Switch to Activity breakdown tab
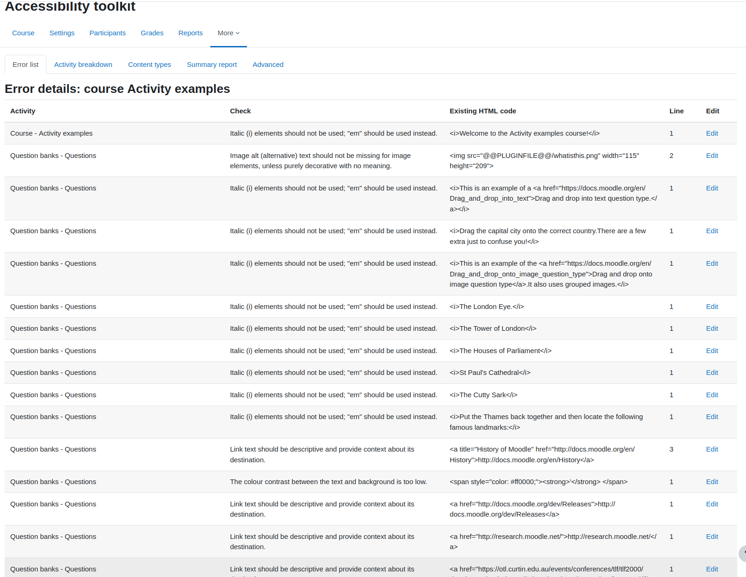This screenshot has height=577, width=746. tap(83, 65)
